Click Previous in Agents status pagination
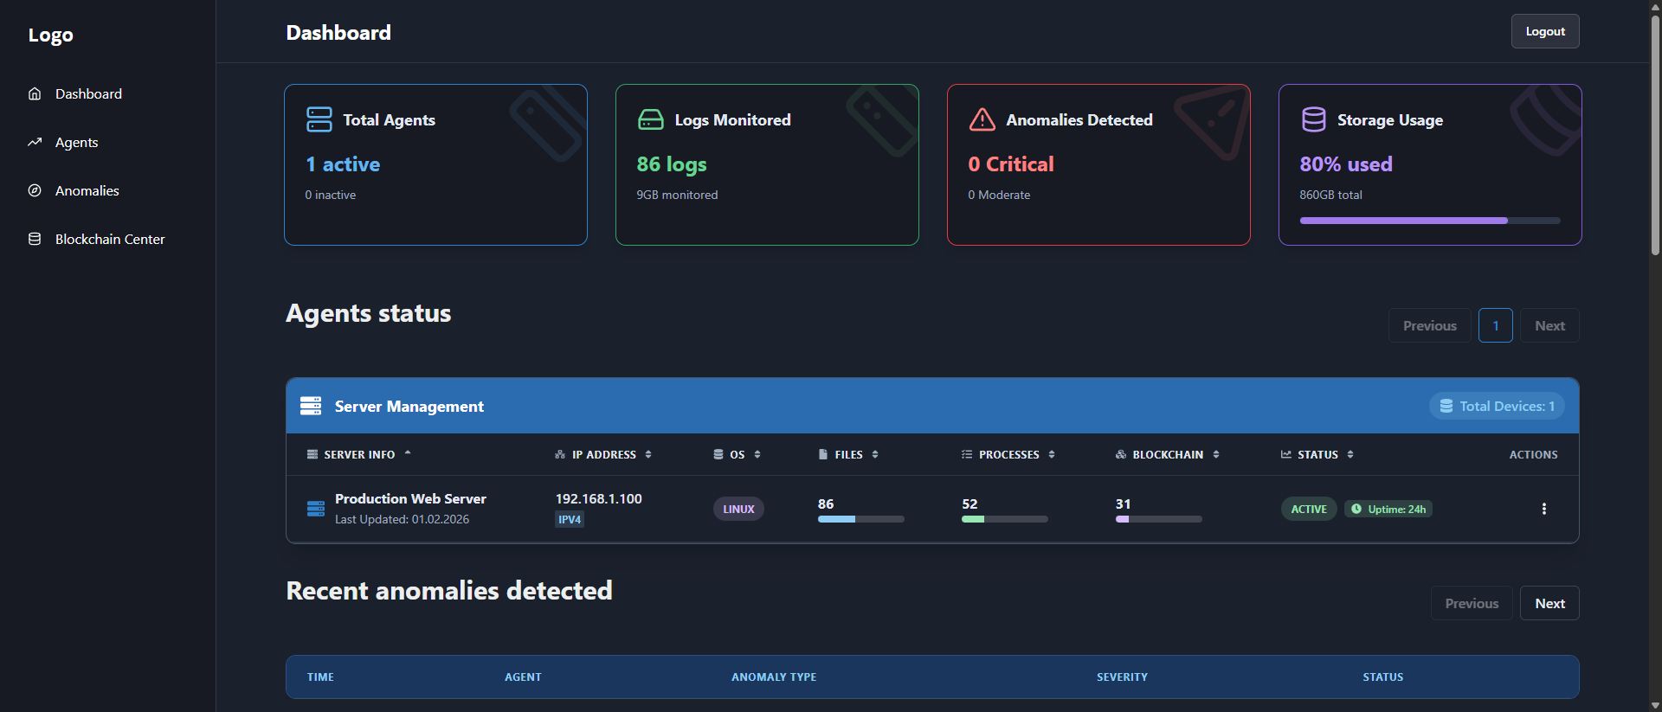Screen dimensions: 1662x712 1430,325
